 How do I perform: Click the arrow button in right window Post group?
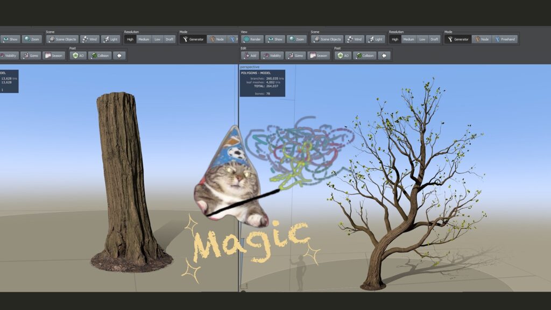click(x=384, y=55)
